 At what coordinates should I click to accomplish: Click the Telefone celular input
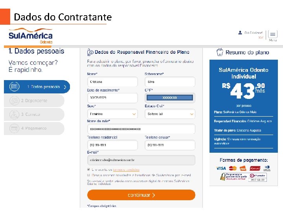tap(170, 145)
